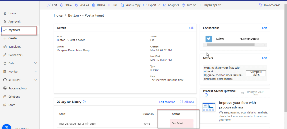Viewport: 287px width, 129px height.
Task: Click the Flow checker stethoscope icon
Action: tap(261, 5)
